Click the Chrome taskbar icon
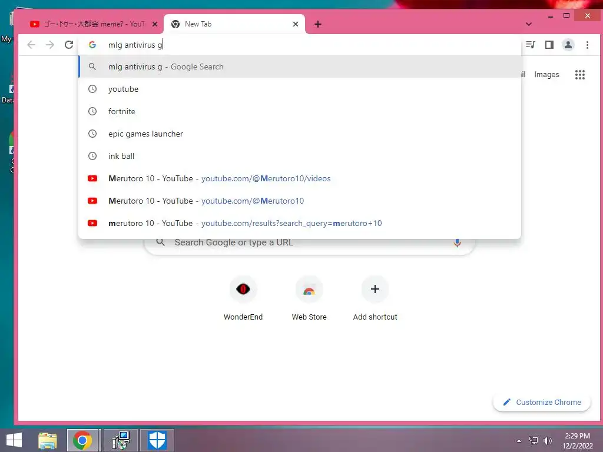Image resolution: width=603 pixels, height=452 pixels. [82, 440]
